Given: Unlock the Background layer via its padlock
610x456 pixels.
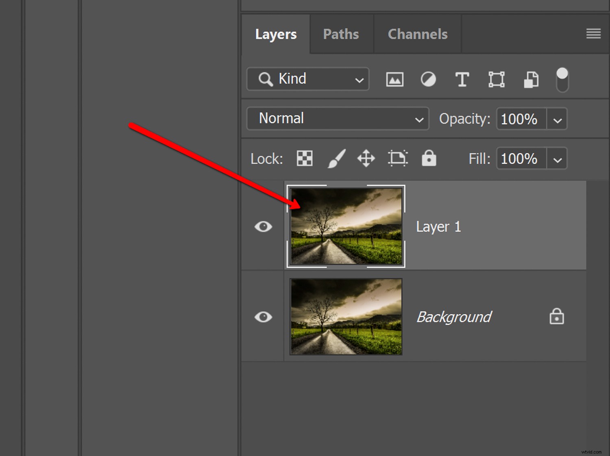Looking at the screenshot, I should [x=557, y=317].
